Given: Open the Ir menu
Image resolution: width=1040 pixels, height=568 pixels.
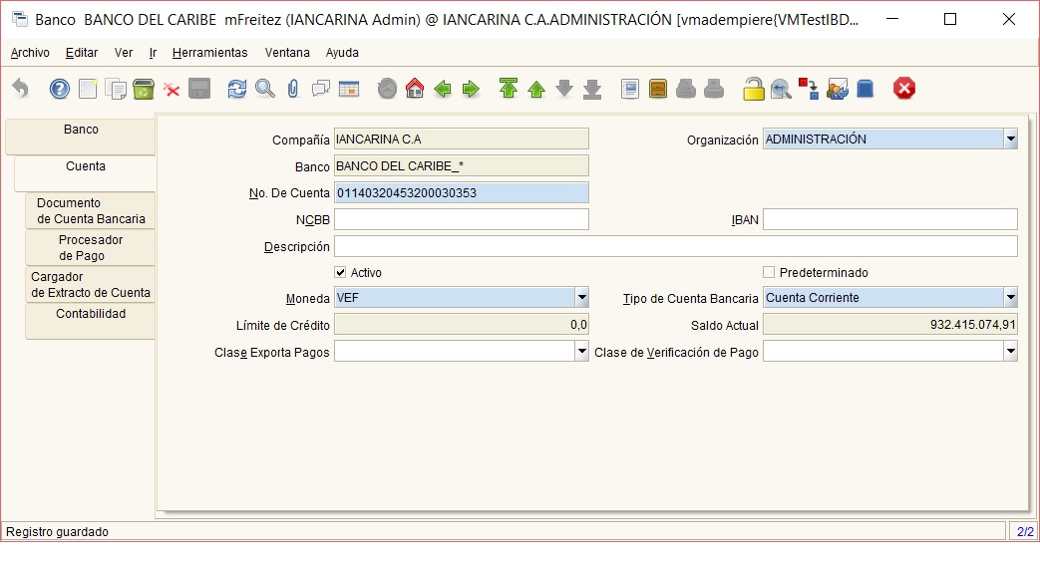Looking at the screenshot, I should click(x=153, y=53).
